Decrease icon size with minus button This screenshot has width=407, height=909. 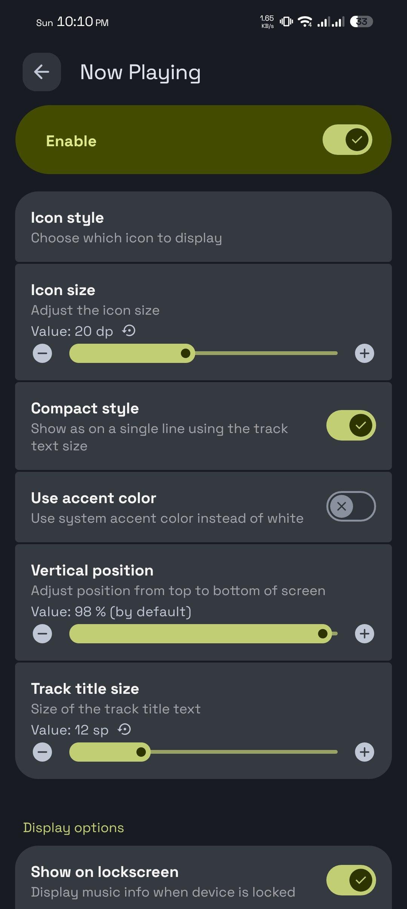(42, 353)
